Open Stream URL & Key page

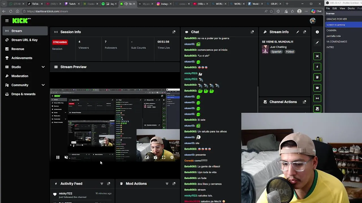25,40
